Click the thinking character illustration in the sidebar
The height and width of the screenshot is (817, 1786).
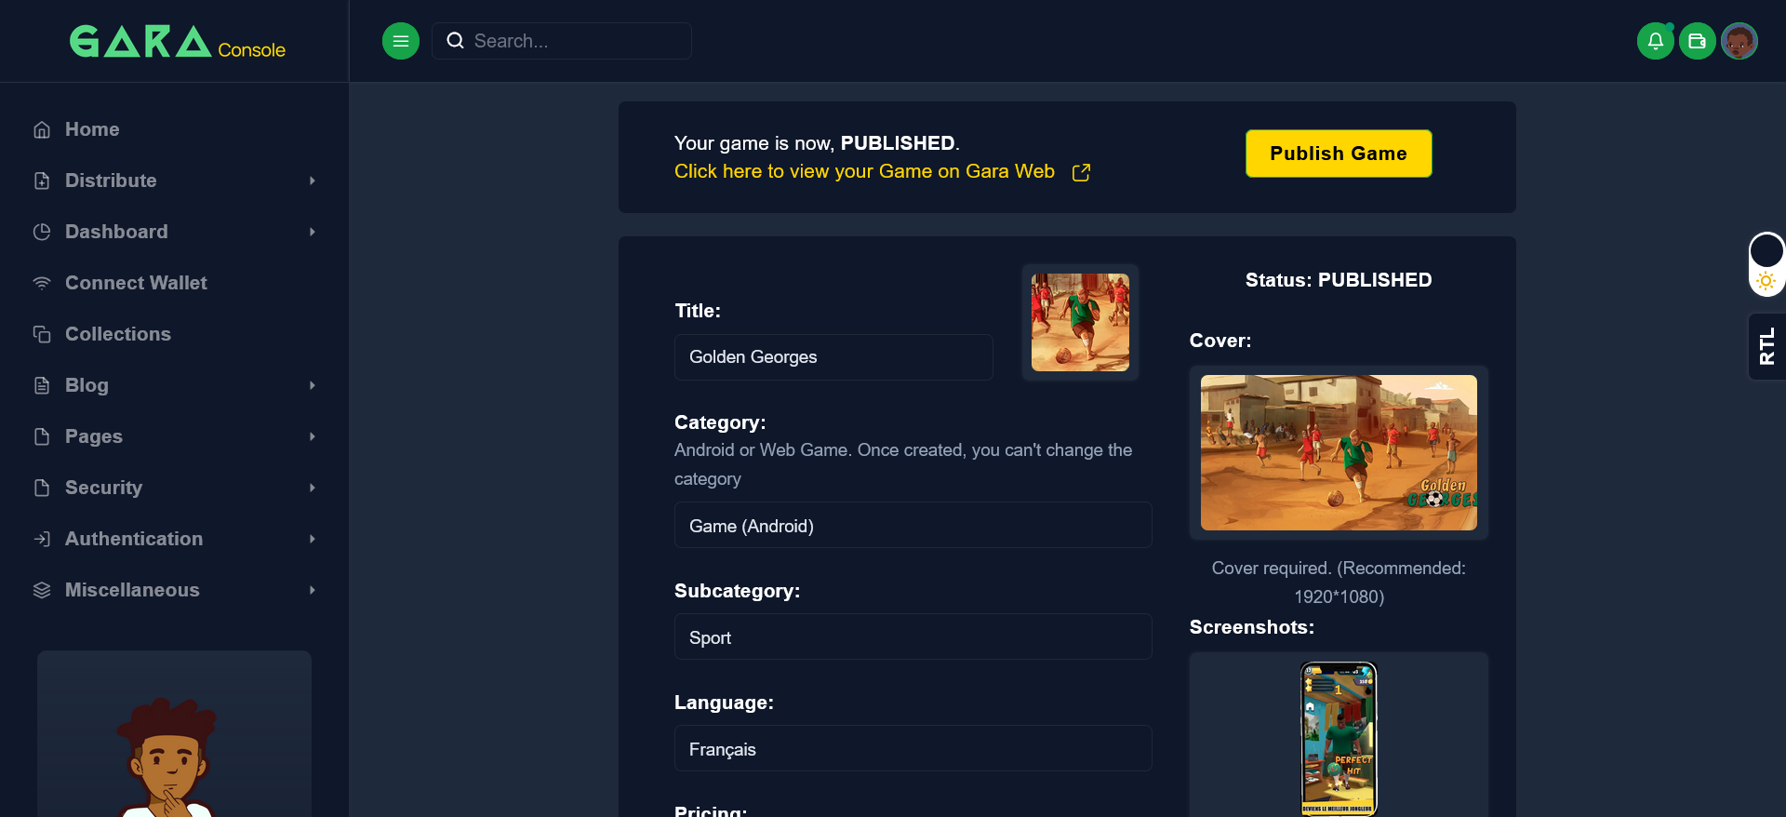click(169, 757)
